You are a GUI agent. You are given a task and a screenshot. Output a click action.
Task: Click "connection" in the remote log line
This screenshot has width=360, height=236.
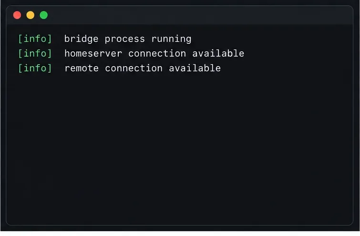134,69
